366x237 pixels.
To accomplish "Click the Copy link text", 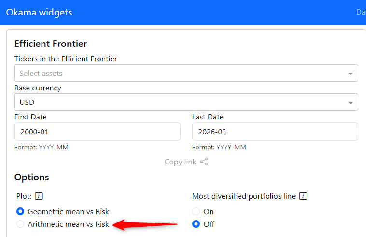I will (180, 162).
